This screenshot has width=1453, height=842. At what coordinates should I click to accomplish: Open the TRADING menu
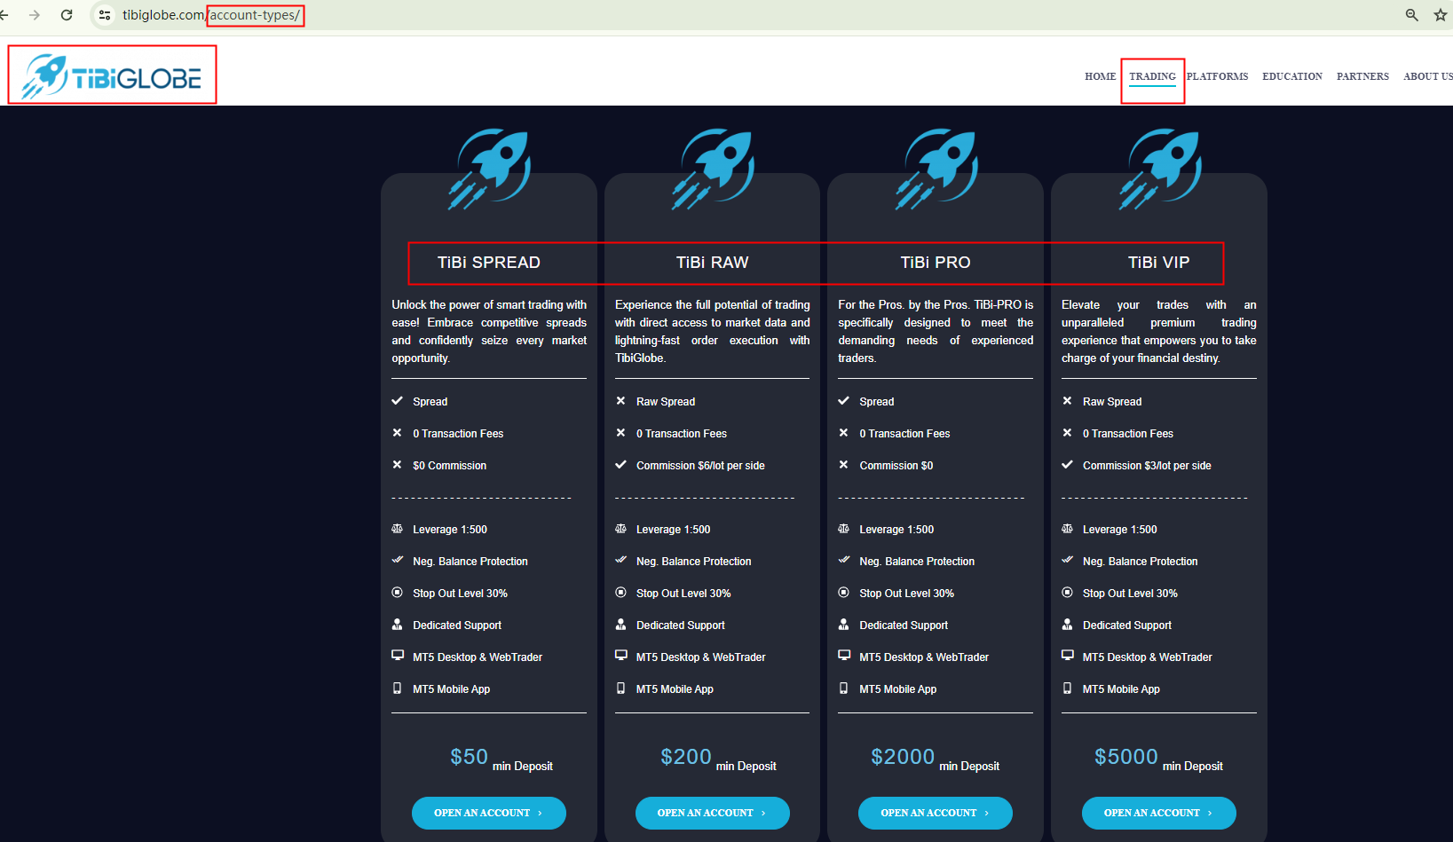tap(1152, 76)
